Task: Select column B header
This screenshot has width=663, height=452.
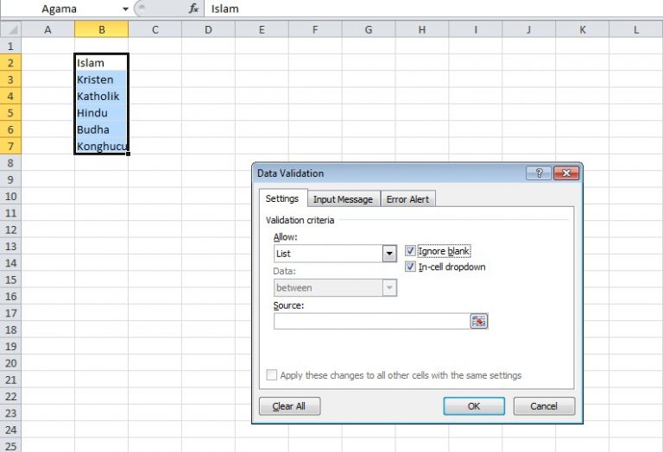Action: 102,29
